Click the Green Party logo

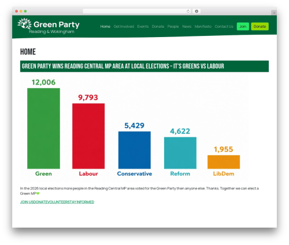pos(49,26)
